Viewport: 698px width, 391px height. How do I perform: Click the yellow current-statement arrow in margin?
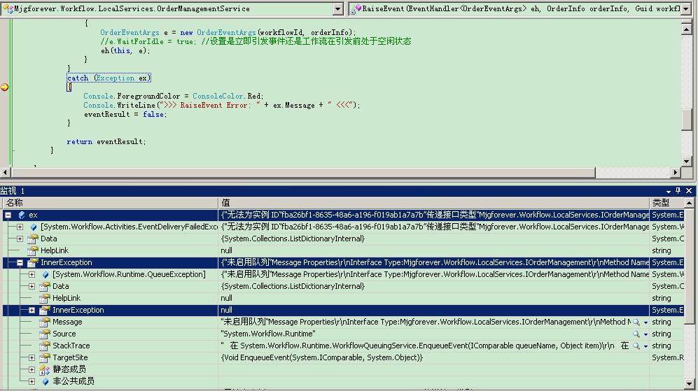pyautogui.click(x=5, y=87)
